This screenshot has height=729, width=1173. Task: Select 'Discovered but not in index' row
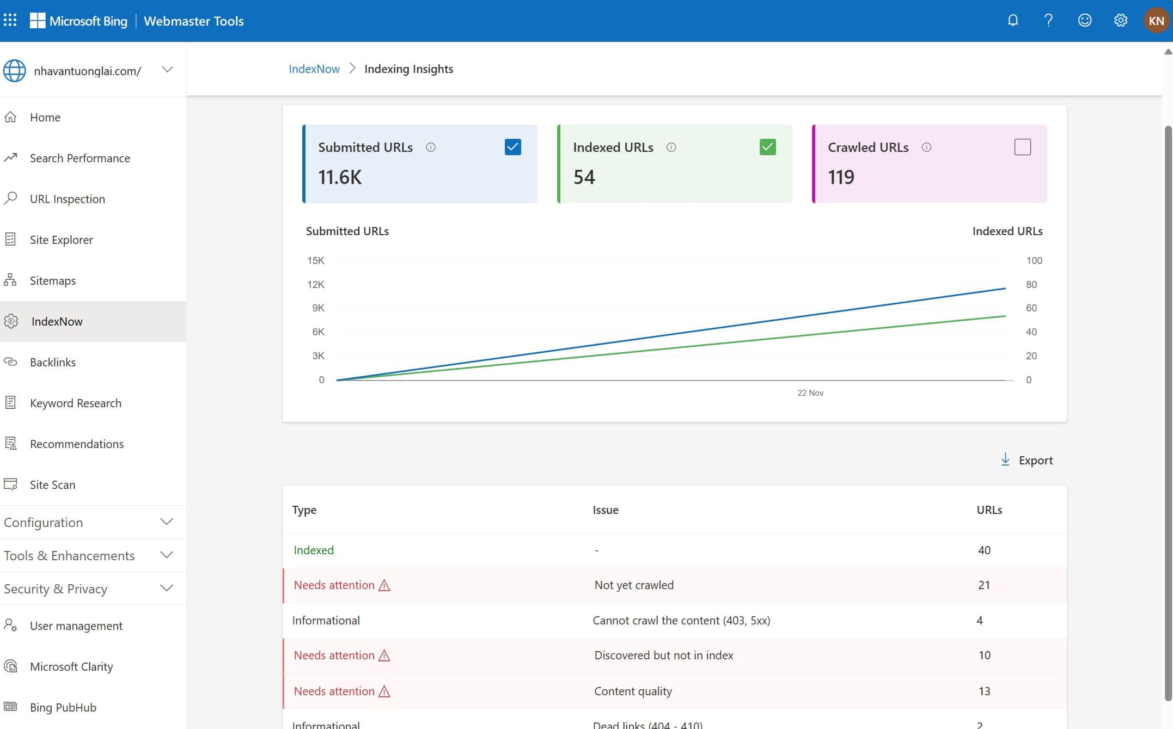click(674, 656)
